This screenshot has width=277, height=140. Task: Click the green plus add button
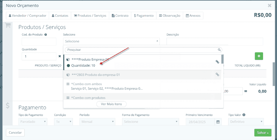pos(259,56)
